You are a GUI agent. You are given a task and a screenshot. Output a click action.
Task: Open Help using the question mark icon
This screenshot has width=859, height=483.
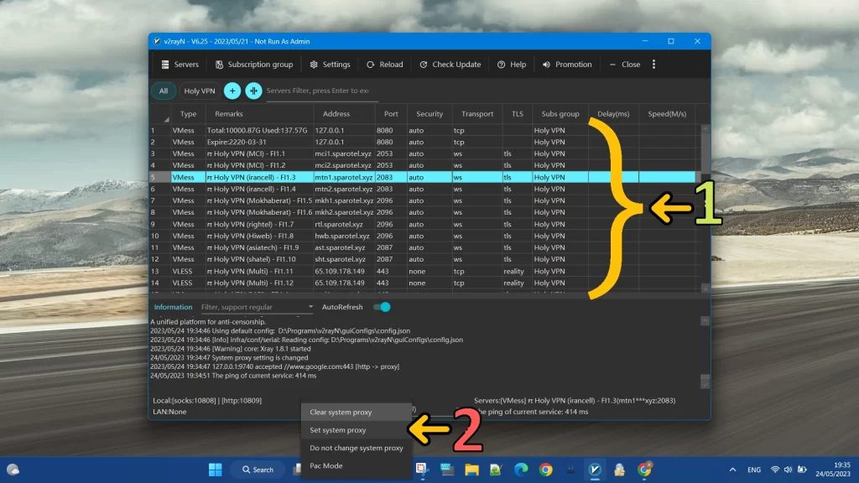pos(501,64)
